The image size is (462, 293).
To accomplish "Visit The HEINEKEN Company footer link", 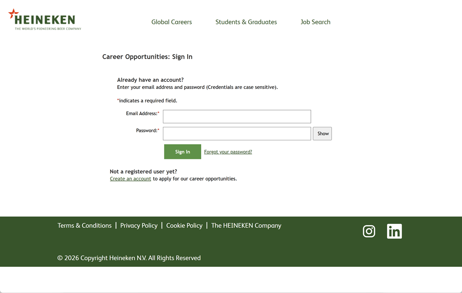I will coord(246,225).
